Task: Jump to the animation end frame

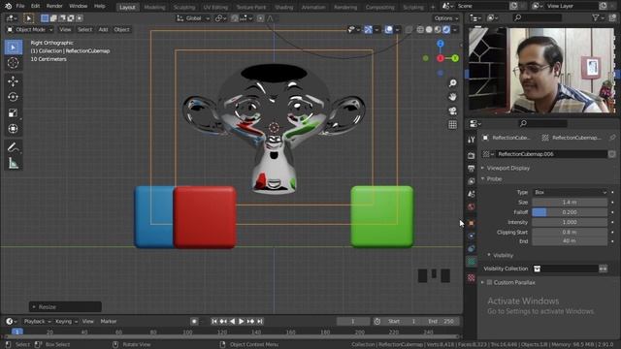Action: (x=260, y=321)
